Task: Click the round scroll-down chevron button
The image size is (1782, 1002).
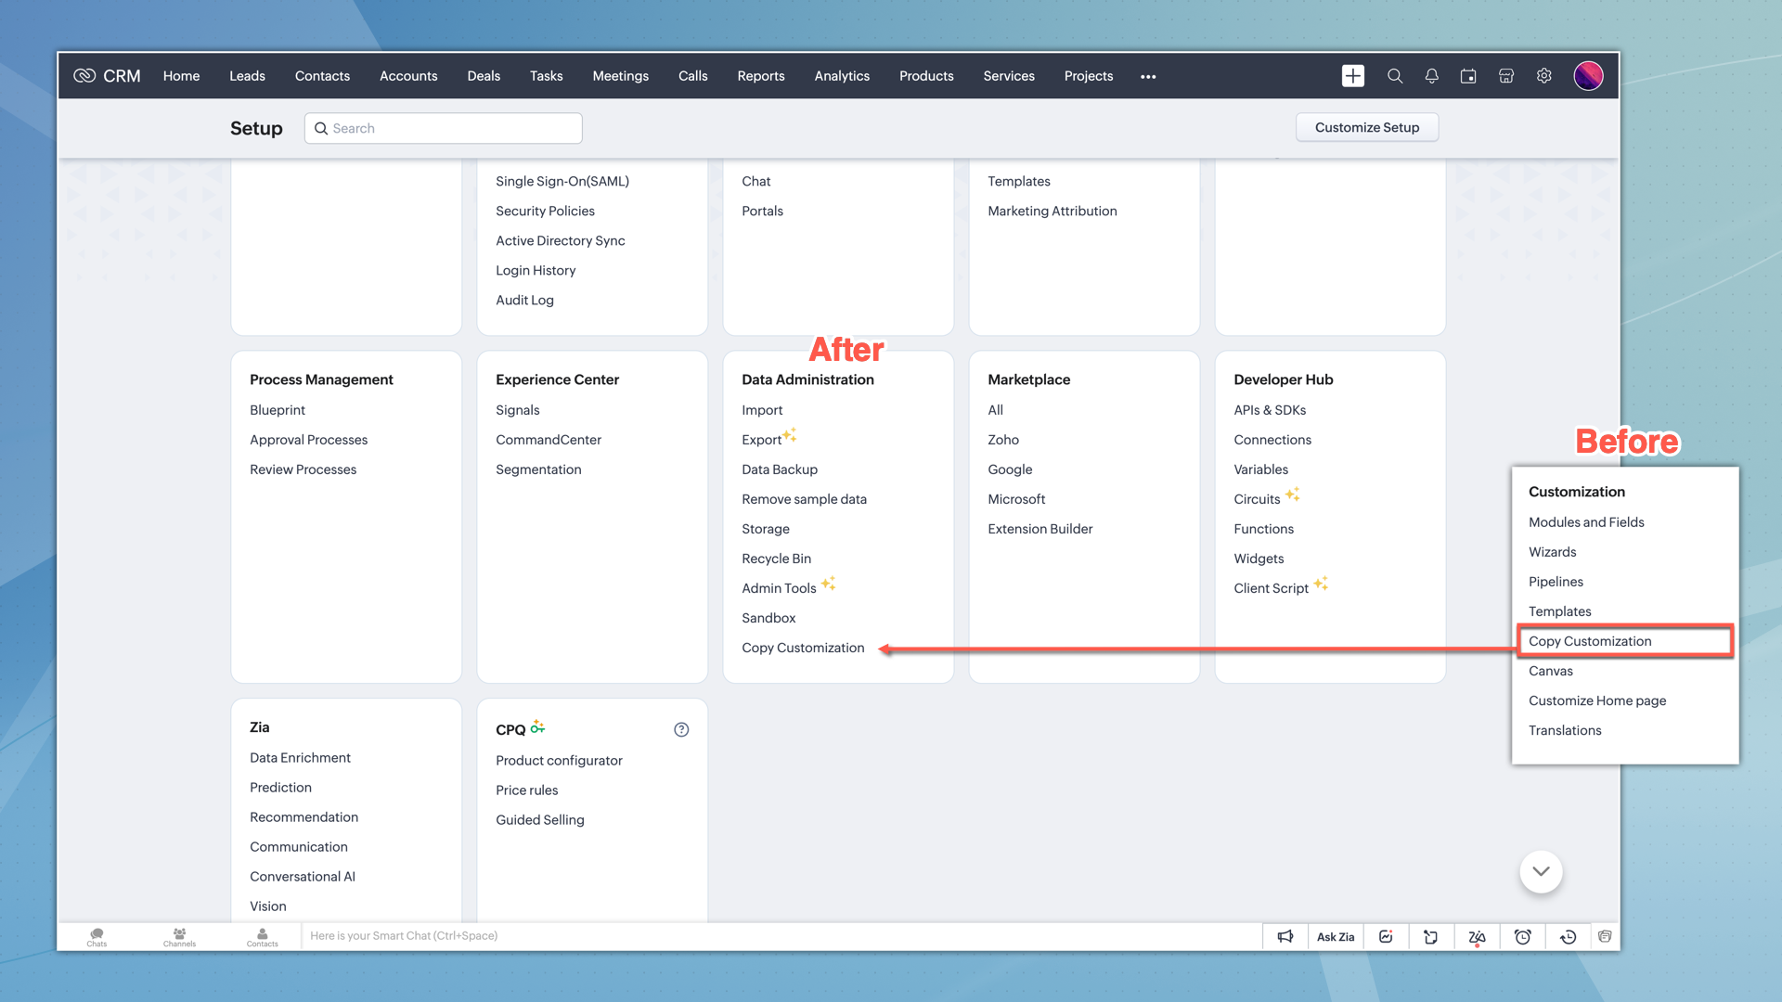Action: click(1541, 871)
